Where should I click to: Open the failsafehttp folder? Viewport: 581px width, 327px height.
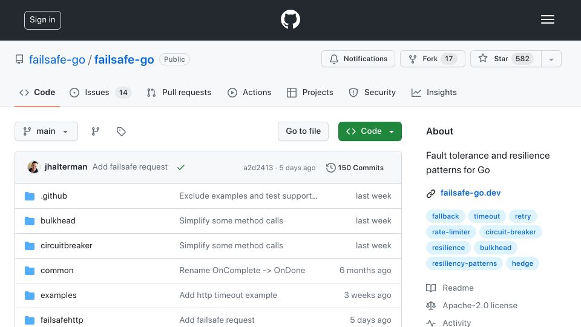62,320
